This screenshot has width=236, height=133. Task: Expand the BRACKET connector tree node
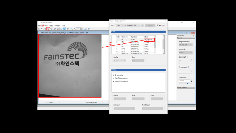(113, 81)
